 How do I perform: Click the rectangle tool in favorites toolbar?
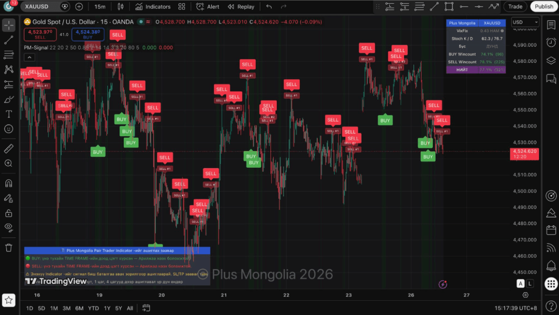tap(449, 6)
